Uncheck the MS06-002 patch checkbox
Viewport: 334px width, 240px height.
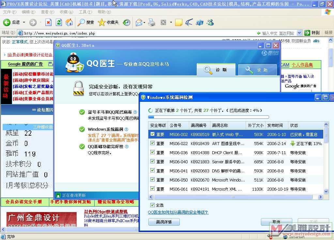click(x=152, y=134)
